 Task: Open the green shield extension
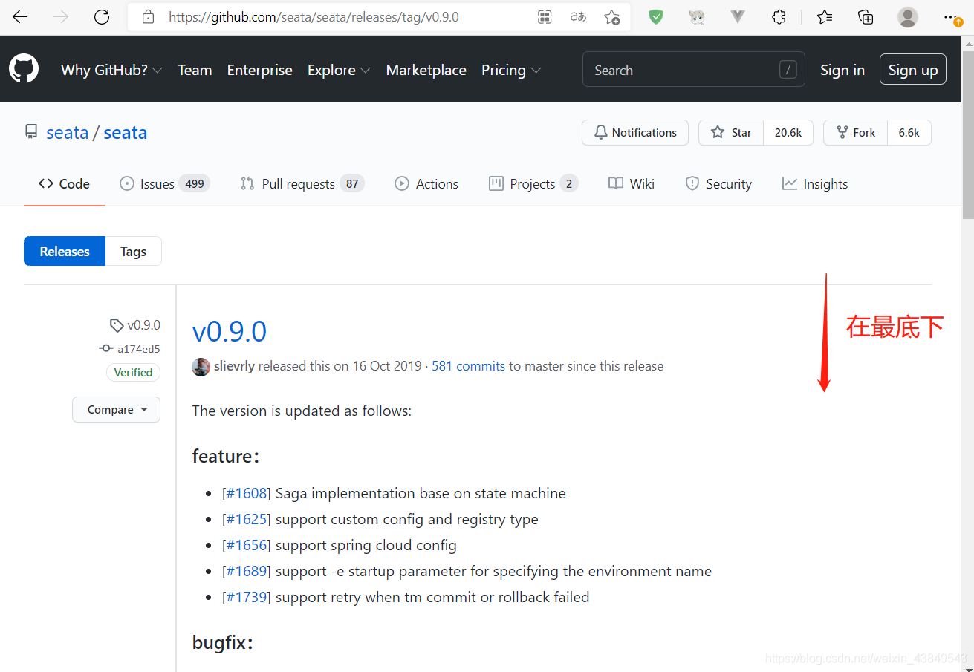[x=656, y=17]
